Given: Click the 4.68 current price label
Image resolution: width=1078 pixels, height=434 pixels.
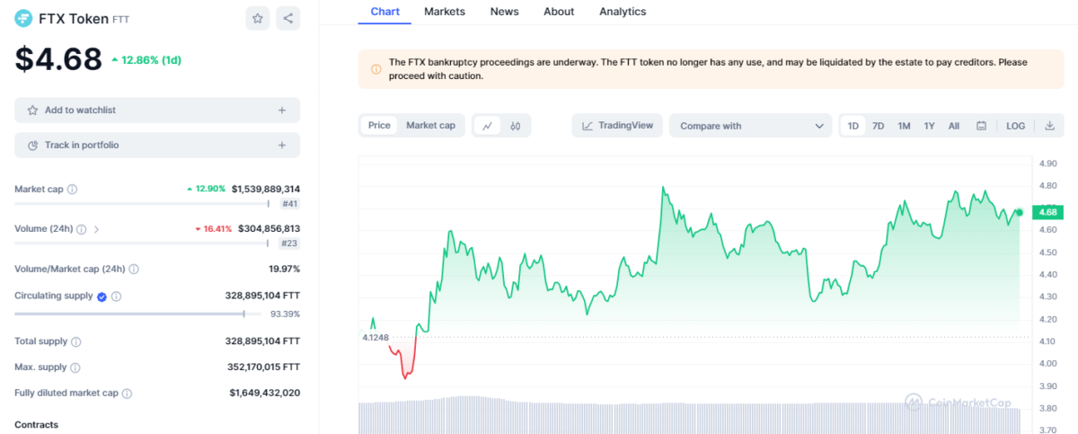Looking at the screenshot, I should pos(1047,212).
